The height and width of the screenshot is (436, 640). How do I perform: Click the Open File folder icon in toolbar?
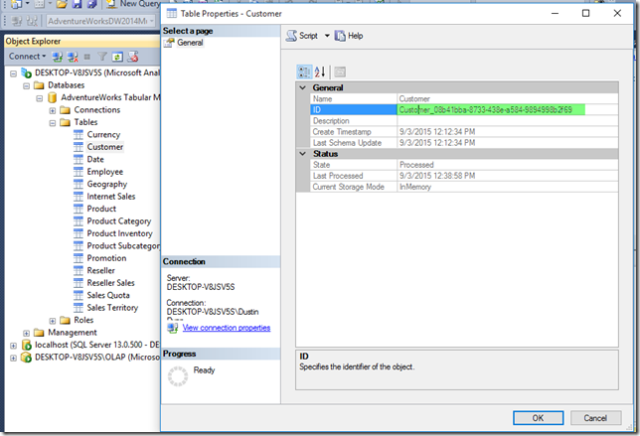coord(62,4)
